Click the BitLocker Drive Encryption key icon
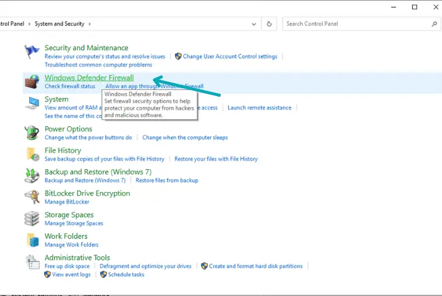 coord(32,197)
